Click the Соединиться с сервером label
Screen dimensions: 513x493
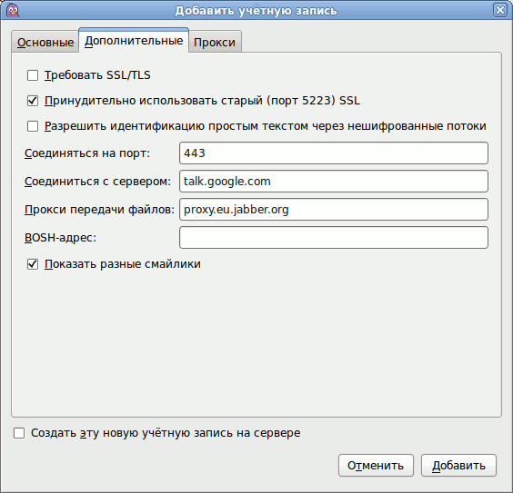click(98, 182)
